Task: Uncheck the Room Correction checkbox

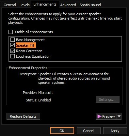Action: tap(12, 51)
